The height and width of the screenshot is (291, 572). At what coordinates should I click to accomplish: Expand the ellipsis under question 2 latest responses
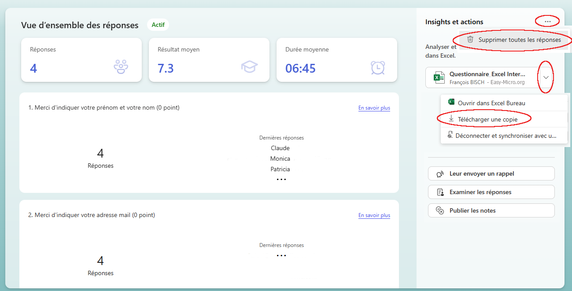pos(281,255)
